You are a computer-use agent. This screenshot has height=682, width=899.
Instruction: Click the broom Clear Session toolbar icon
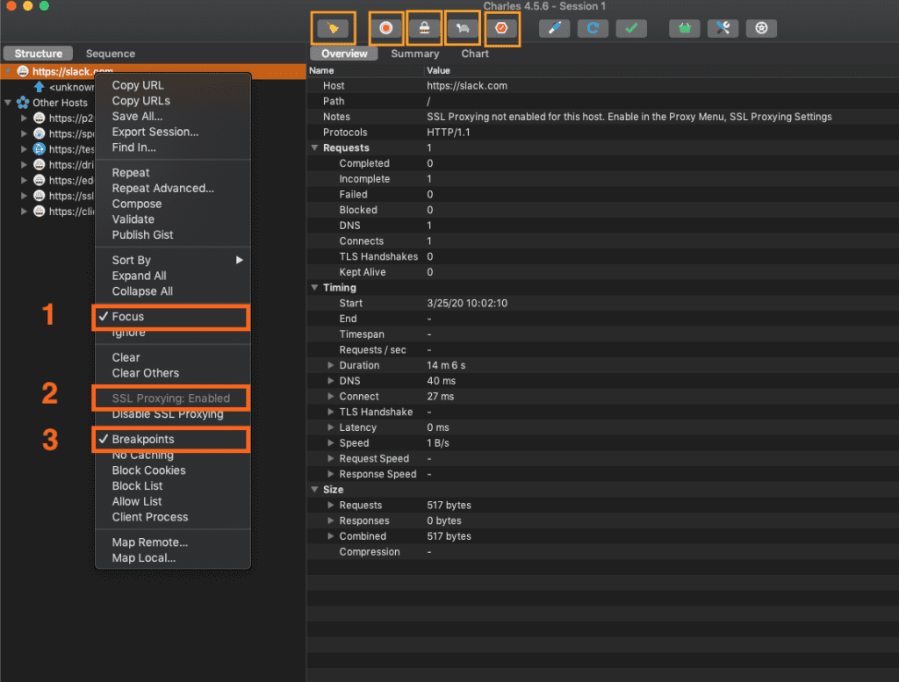point(334,28)
